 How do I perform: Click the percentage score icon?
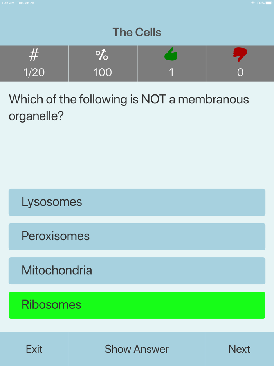103,55
